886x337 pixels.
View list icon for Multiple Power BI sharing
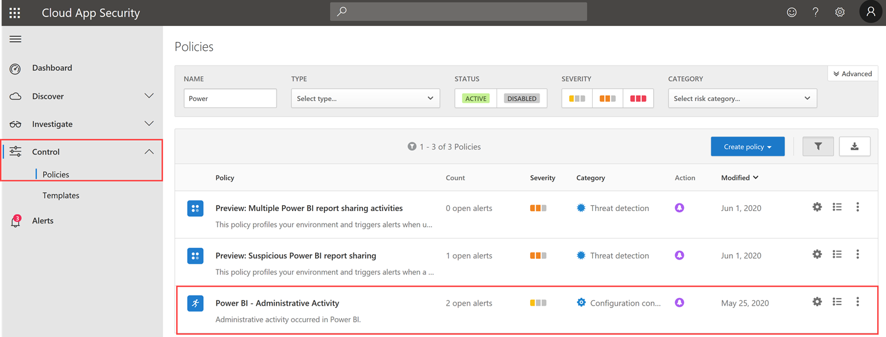tap(837, 207)
